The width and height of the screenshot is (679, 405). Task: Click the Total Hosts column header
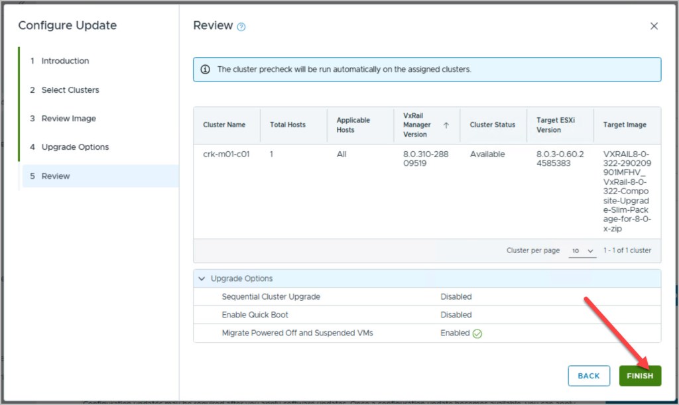coord(288,125)
